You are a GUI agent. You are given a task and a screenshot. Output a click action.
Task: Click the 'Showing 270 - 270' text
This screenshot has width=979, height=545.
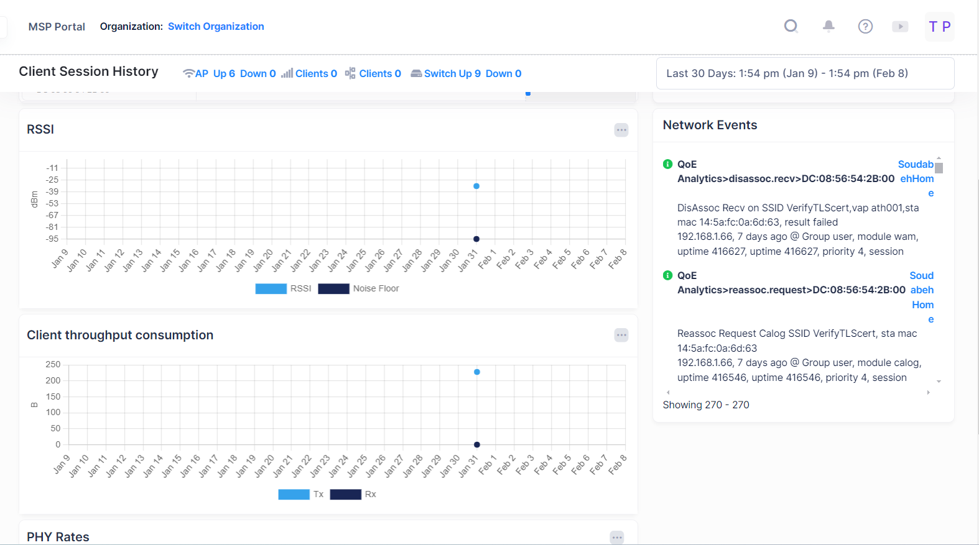706,405
